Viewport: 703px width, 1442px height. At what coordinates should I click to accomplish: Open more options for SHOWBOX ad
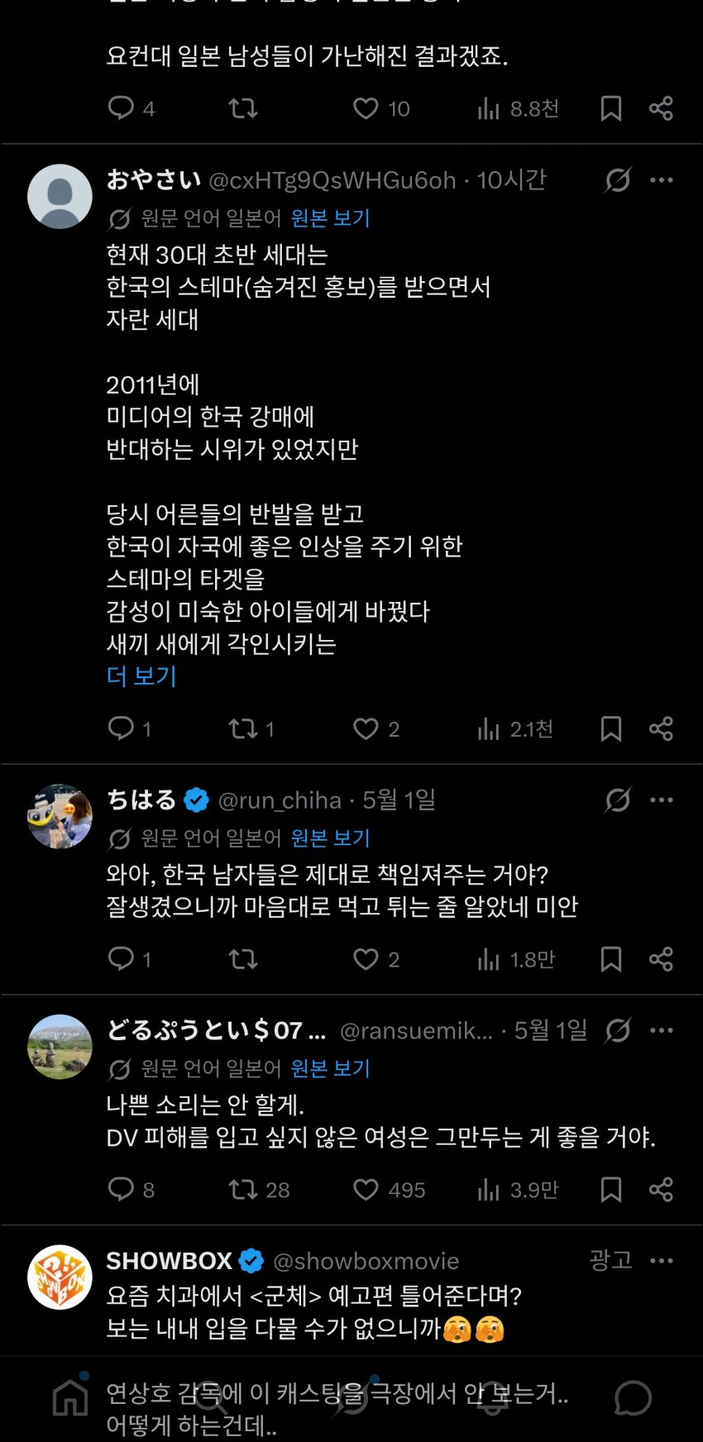coord(662,1261)
